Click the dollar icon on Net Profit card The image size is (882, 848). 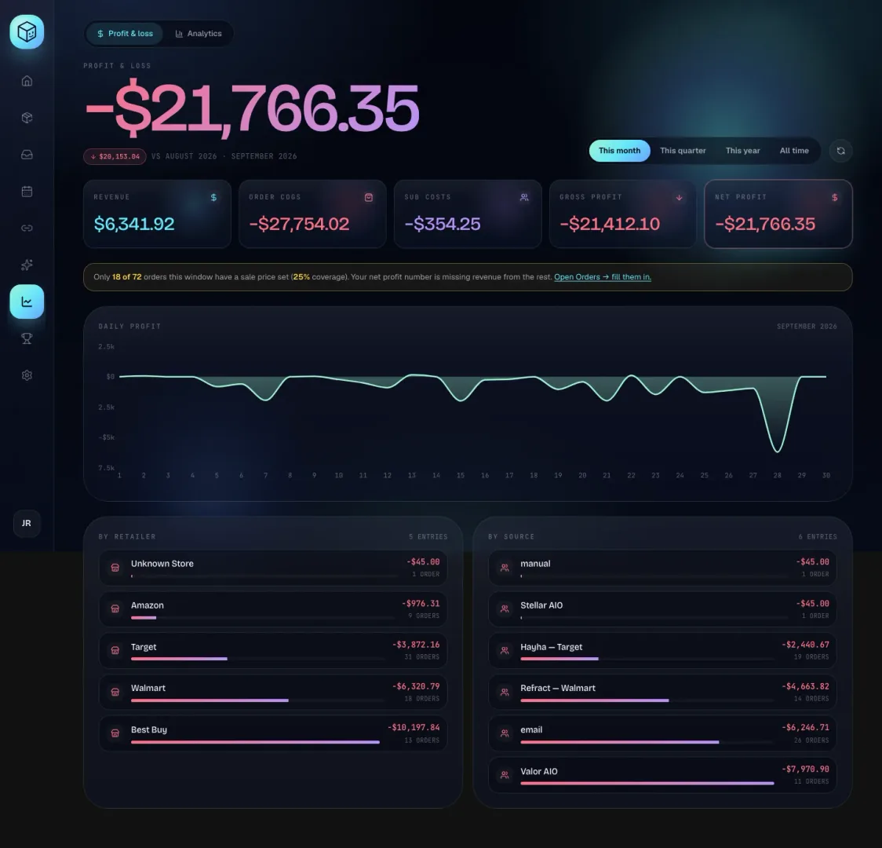pos(835,198)
